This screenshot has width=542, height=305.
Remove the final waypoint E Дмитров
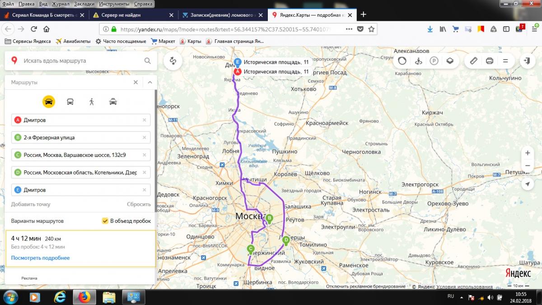coord(144,190)
